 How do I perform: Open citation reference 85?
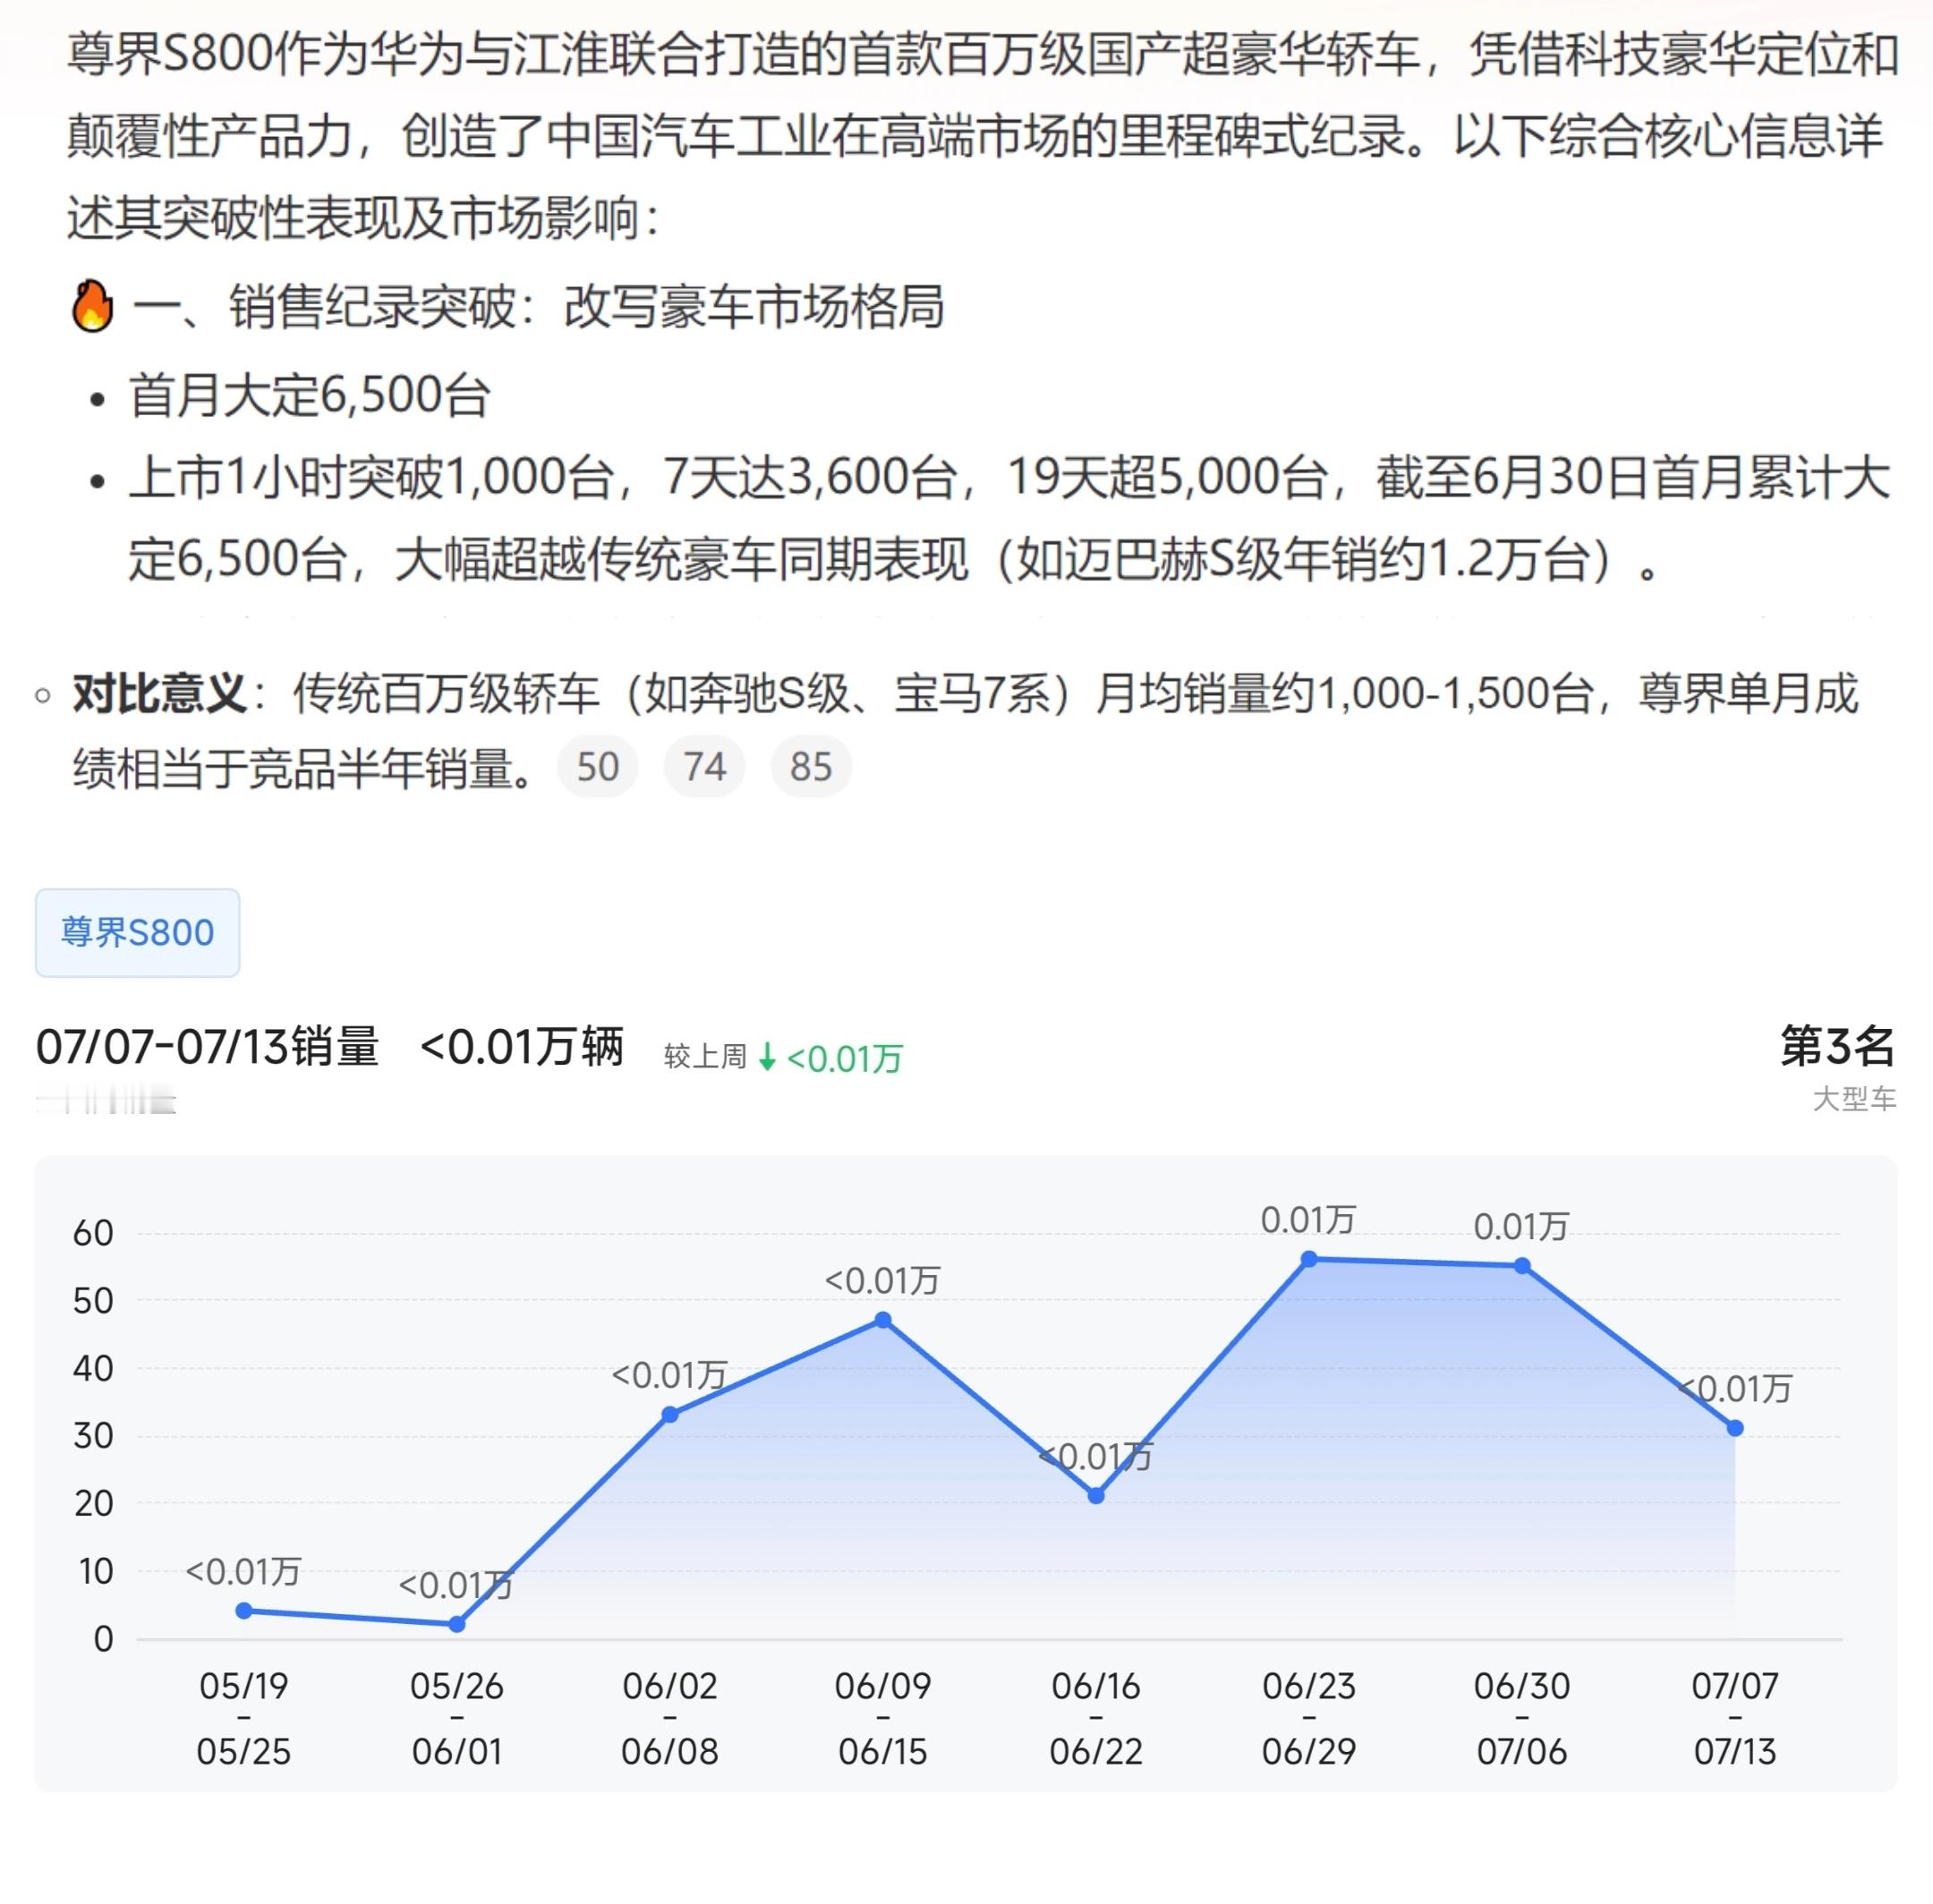(x=811, y=767)
